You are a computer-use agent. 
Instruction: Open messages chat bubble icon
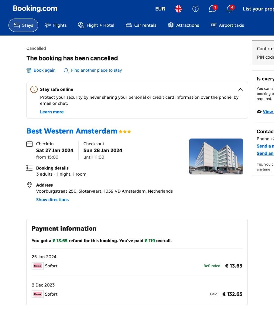213,9
